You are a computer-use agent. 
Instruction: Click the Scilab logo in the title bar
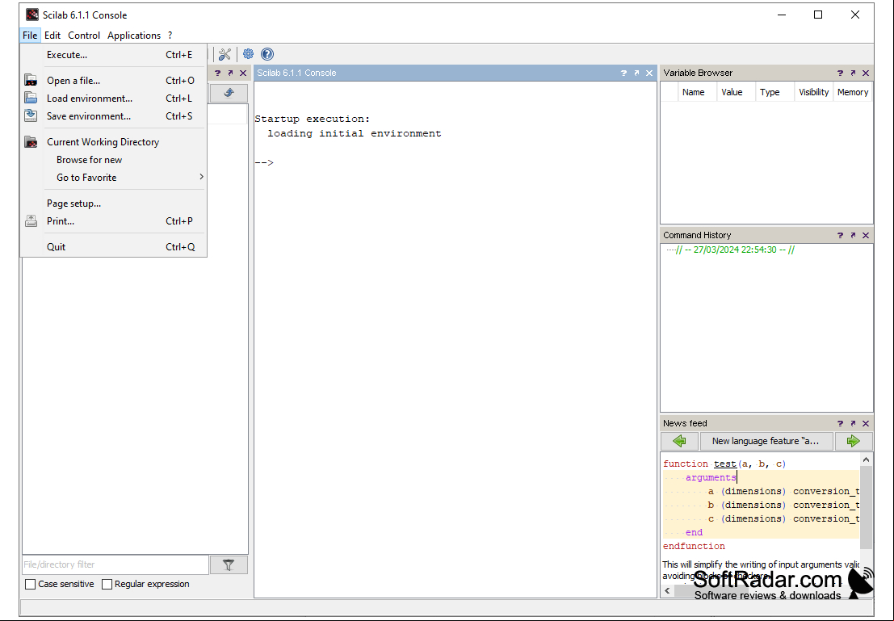tap(32, 15)
